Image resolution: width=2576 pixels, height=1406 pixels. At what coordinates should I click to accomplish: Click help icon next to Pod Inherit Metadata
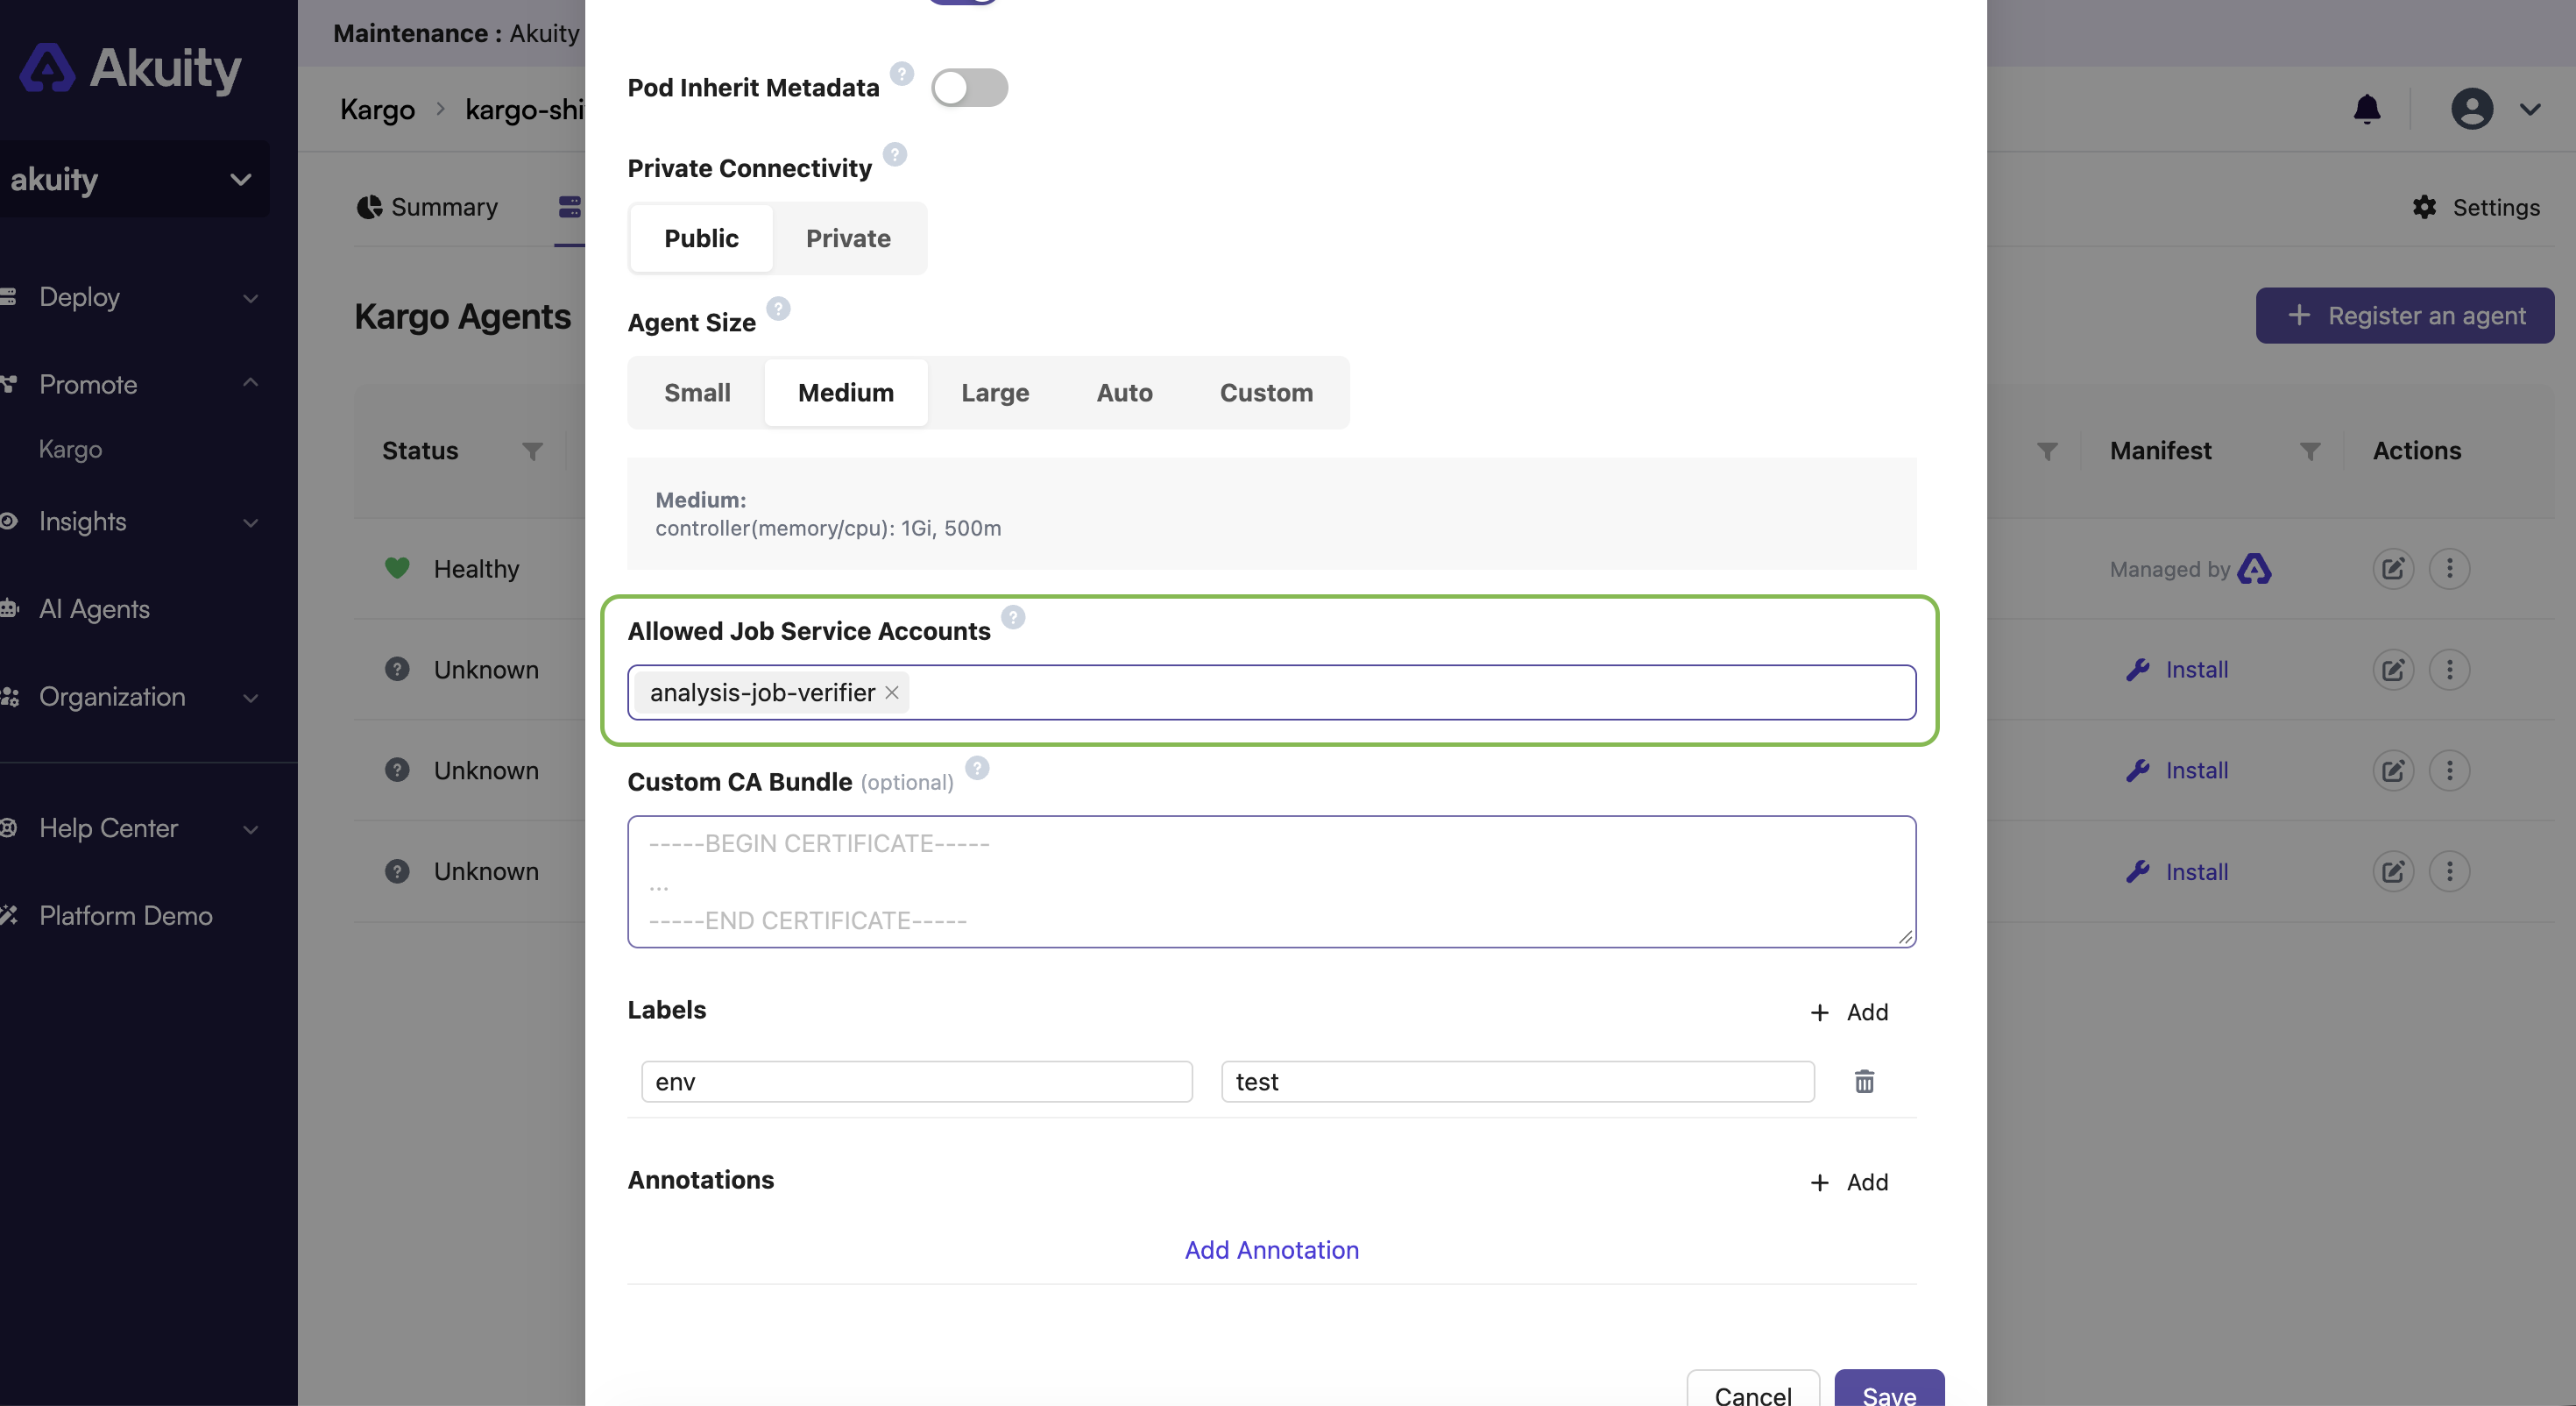click(901, 73)
